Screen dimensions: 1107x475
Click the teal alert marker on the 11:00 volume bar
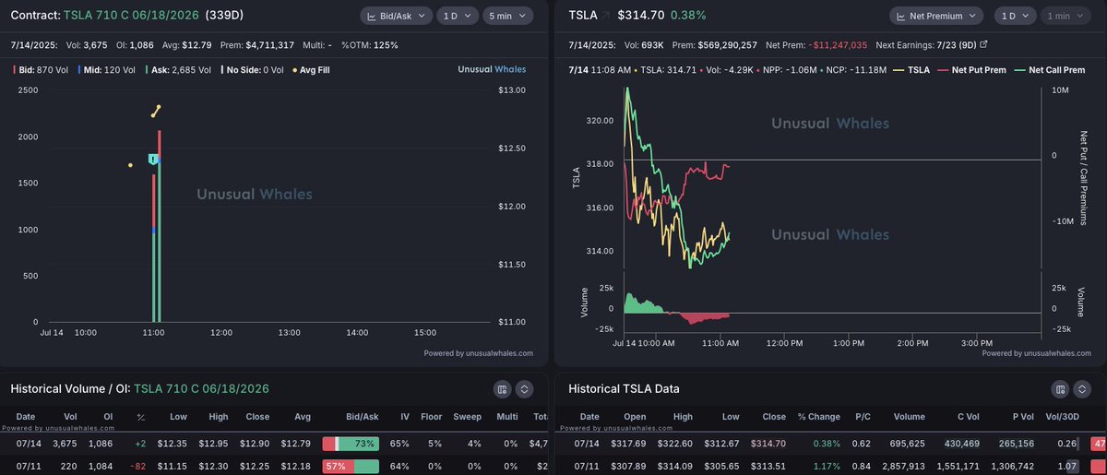pos(154,160)
